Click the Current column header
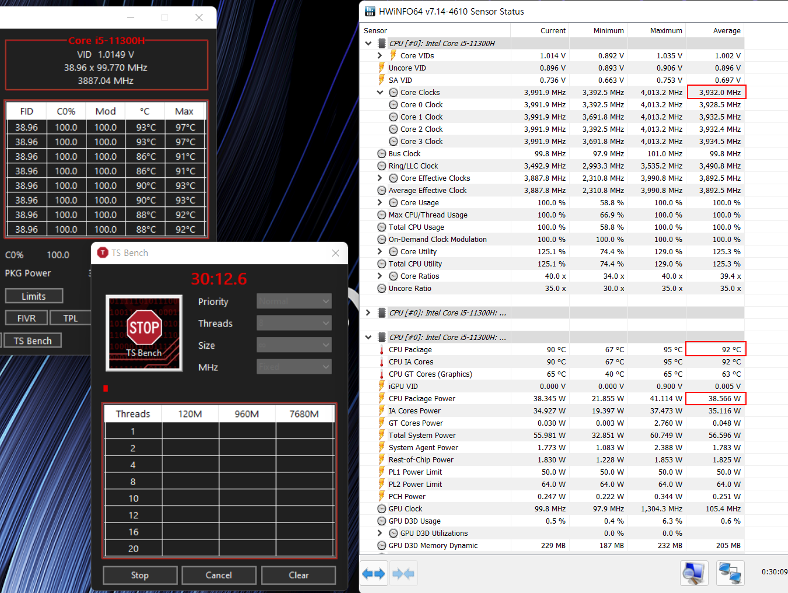The height and width of the screenshot is (593, 788). coord(540,31)
